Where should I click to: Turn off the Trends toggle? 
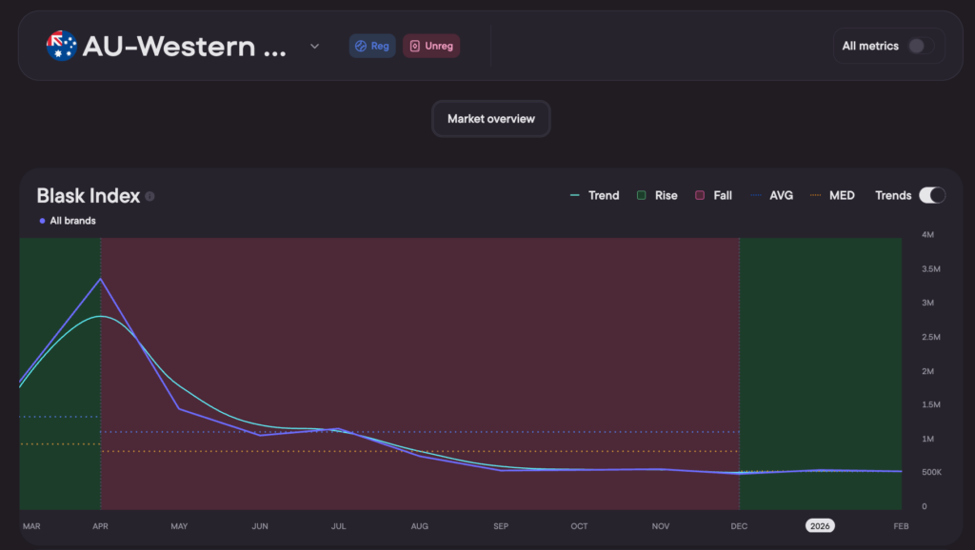coord(931,195)
